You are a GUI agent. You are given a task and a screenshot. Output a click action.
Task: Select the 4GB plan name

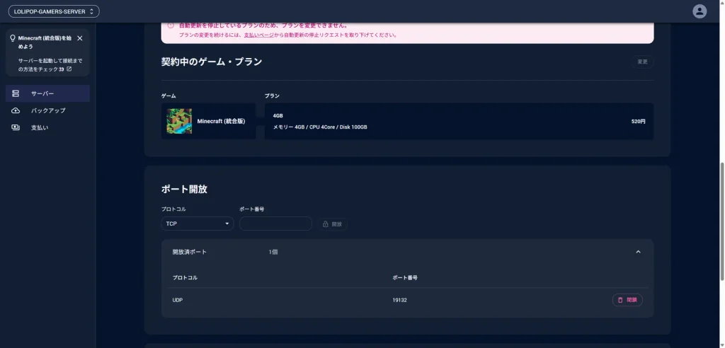278,115
